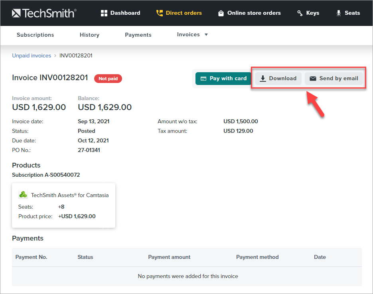This screenshot has height=294, width=373.
Task: Click the TechSmith logo
Action: coord(44,13)
